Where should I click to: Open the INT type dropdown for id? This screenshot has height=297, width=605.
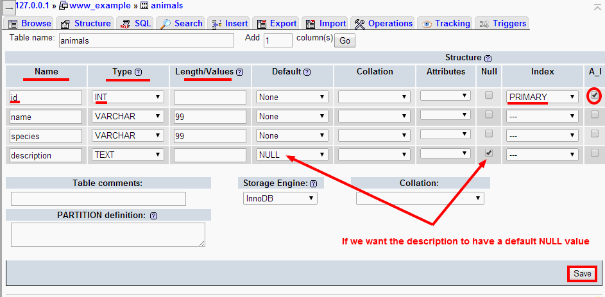pyautogui.click(x=128, y=98)
